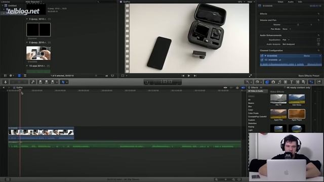Select the Aged Paper effect thumbnail
324x182 pixels.
pyautogui.click(x=297, y=114)
